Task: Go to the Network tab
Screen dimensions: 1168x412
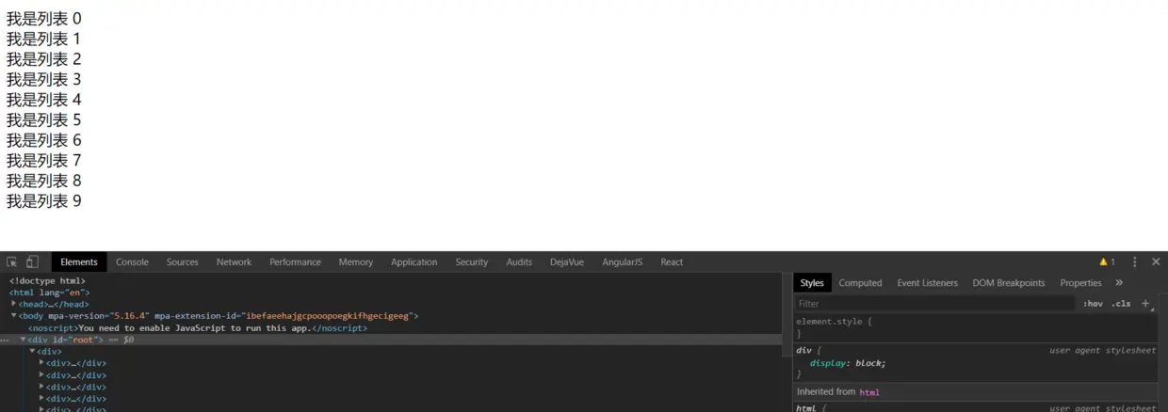Action: click(x=234, y=261)
